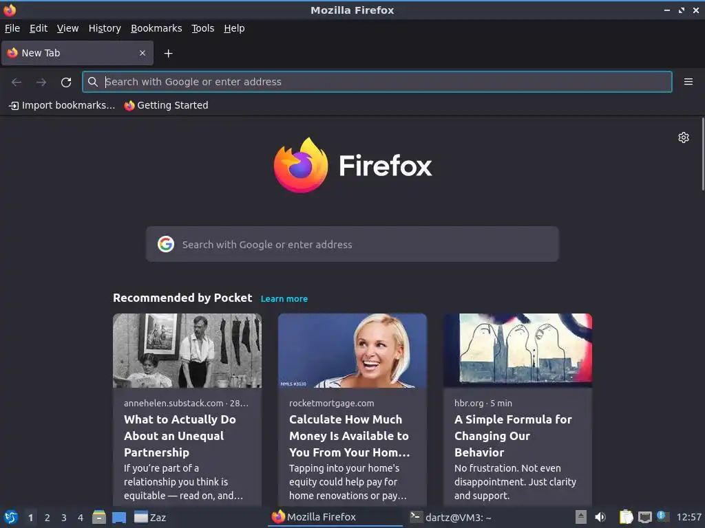
Task: Click the network monitor tray icon
Action: pos(644,517)
